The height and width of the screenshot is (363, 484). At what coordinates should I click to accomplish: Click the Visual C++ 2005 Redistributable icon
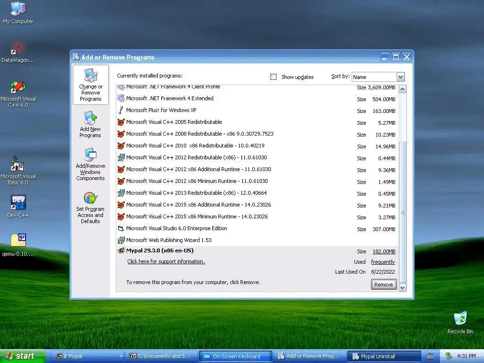[121, 122]
